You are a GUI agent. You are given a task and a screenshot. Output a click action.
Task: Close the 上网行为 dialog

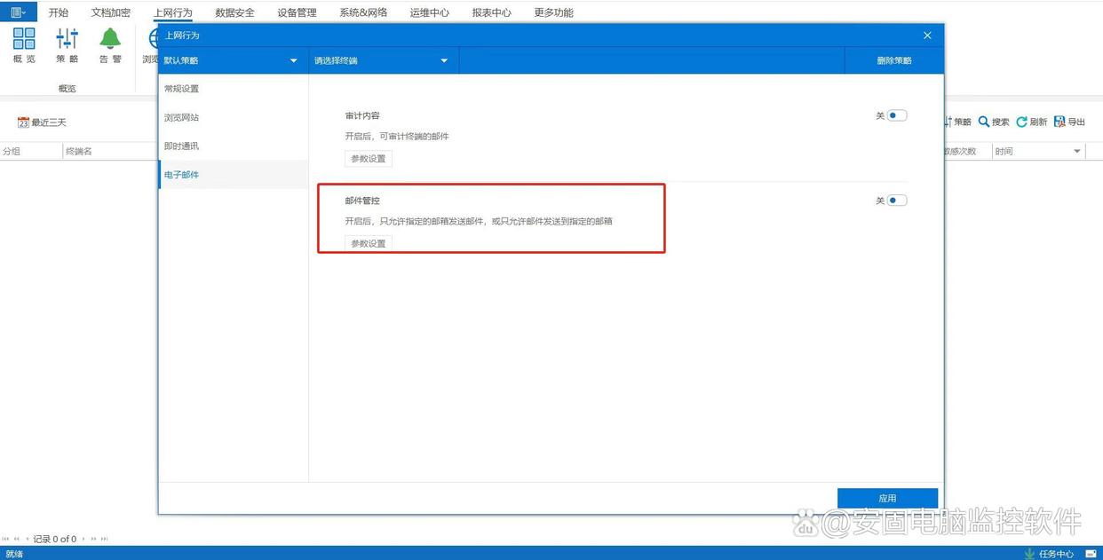[x=927, y=35]
